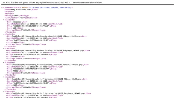The height and width of the screenshot is (98, 175).
Task: Collapse Contents node for ReferFriend NCLogo_40x22.png
Action: [x=4, y=77]
